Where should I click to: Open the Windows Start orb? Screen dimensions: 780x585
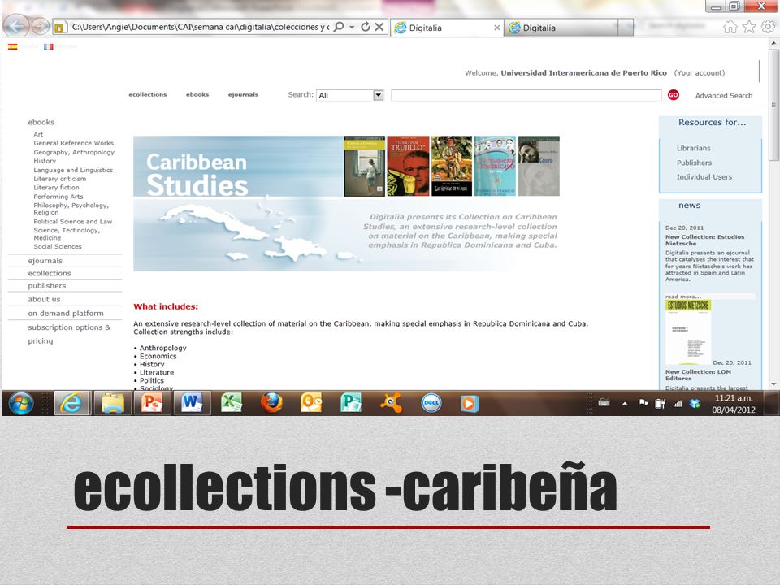[x=21, y=403]
